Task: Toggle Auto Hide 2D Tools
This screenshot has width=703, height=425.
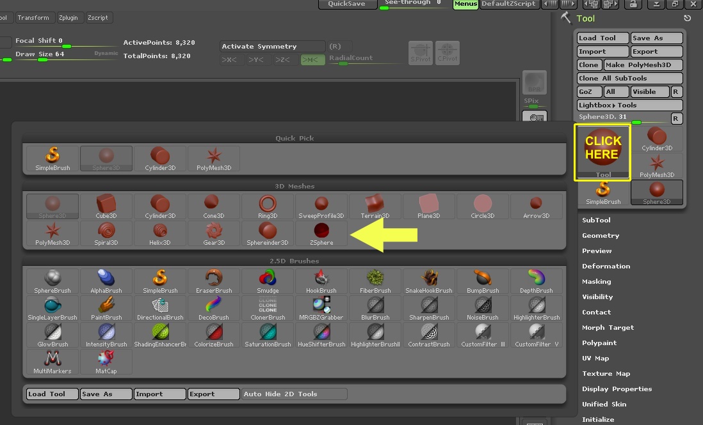Action: 294,394
